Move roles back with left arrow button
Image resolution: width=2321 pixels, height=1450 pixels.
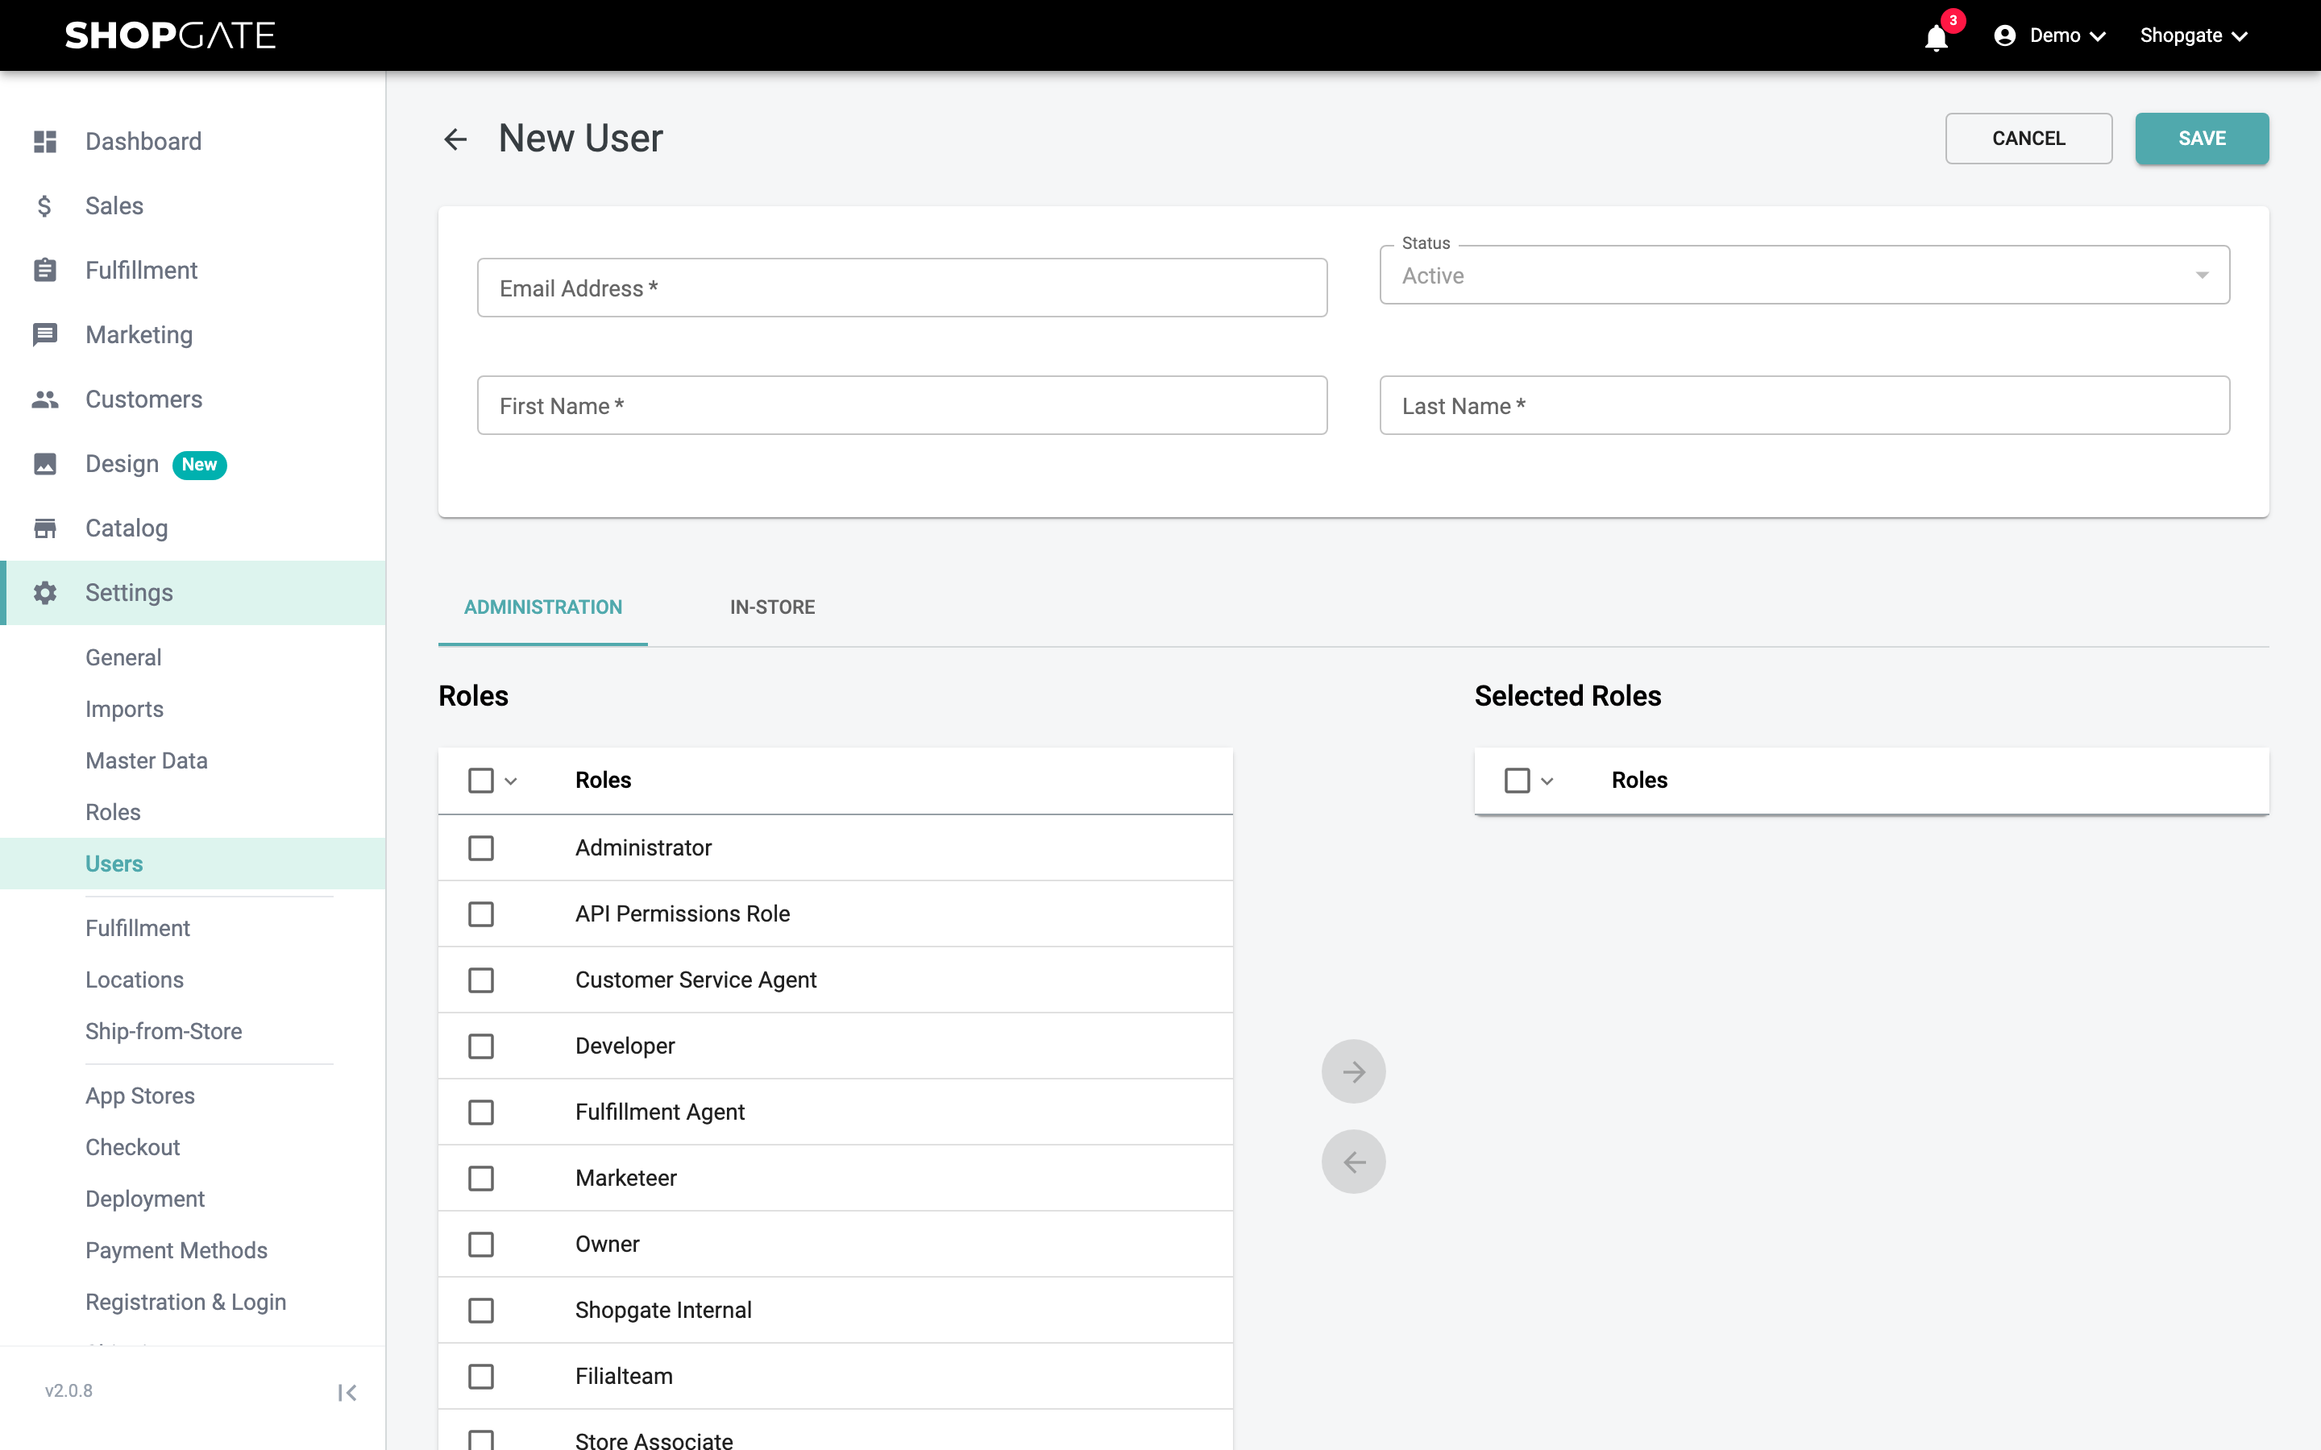pos(1353,1162)
